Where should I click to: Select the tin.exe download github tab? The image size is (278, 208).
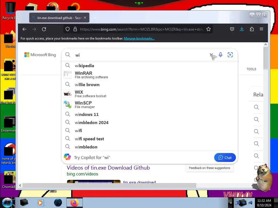(x=59, y=18)
